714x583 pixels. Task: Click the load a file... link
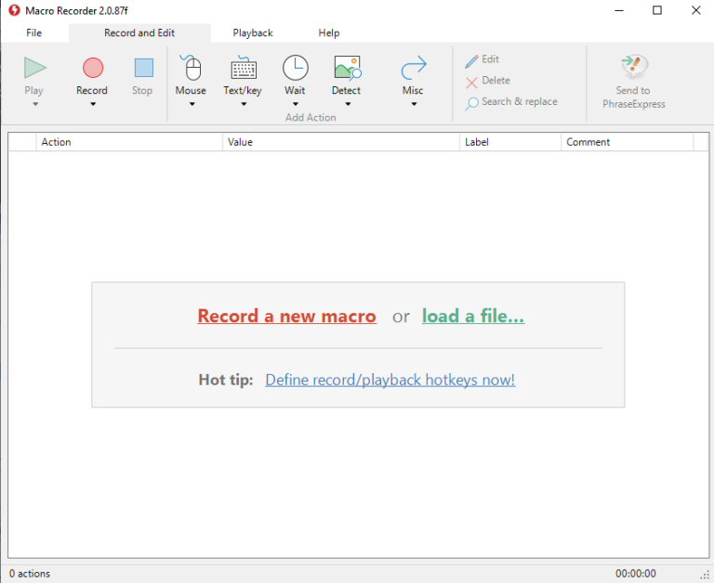click(473, 316)
